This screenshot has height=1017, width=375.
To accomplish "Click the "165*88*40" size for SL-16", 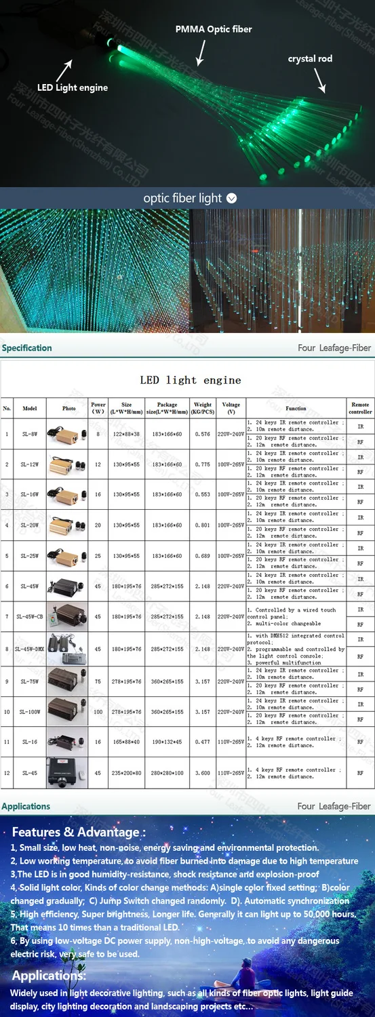I will click(127, 742).
